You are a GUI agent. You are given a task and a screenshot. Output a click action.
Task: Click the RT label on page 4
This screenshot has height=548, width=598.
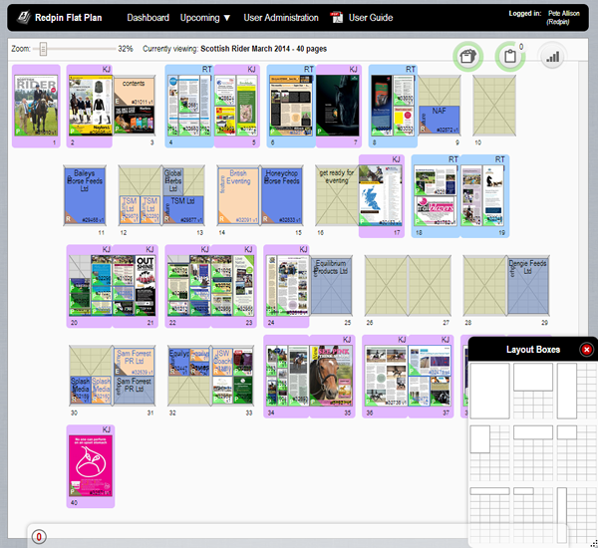[206, 69]
